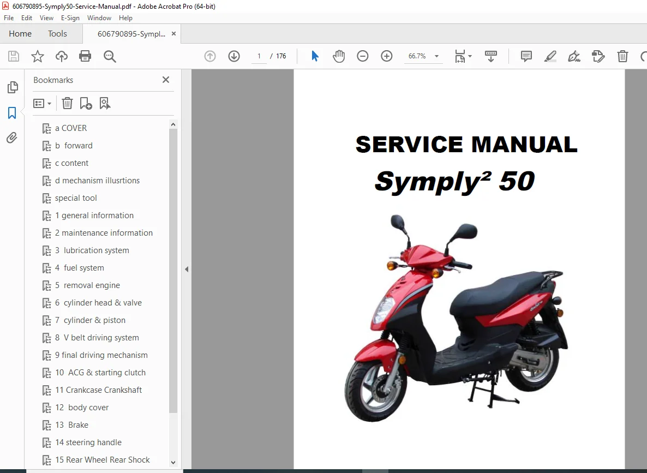
Task: Click the scroll up arrow in bookmarks
Action: click(173, 124)
